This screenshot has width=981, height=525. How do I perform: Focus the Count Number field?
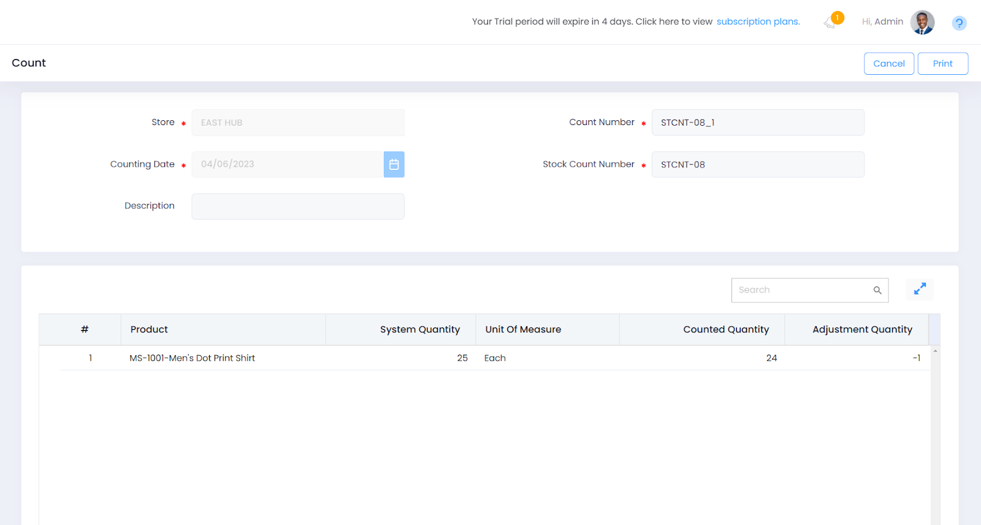(x=757, y=123)
